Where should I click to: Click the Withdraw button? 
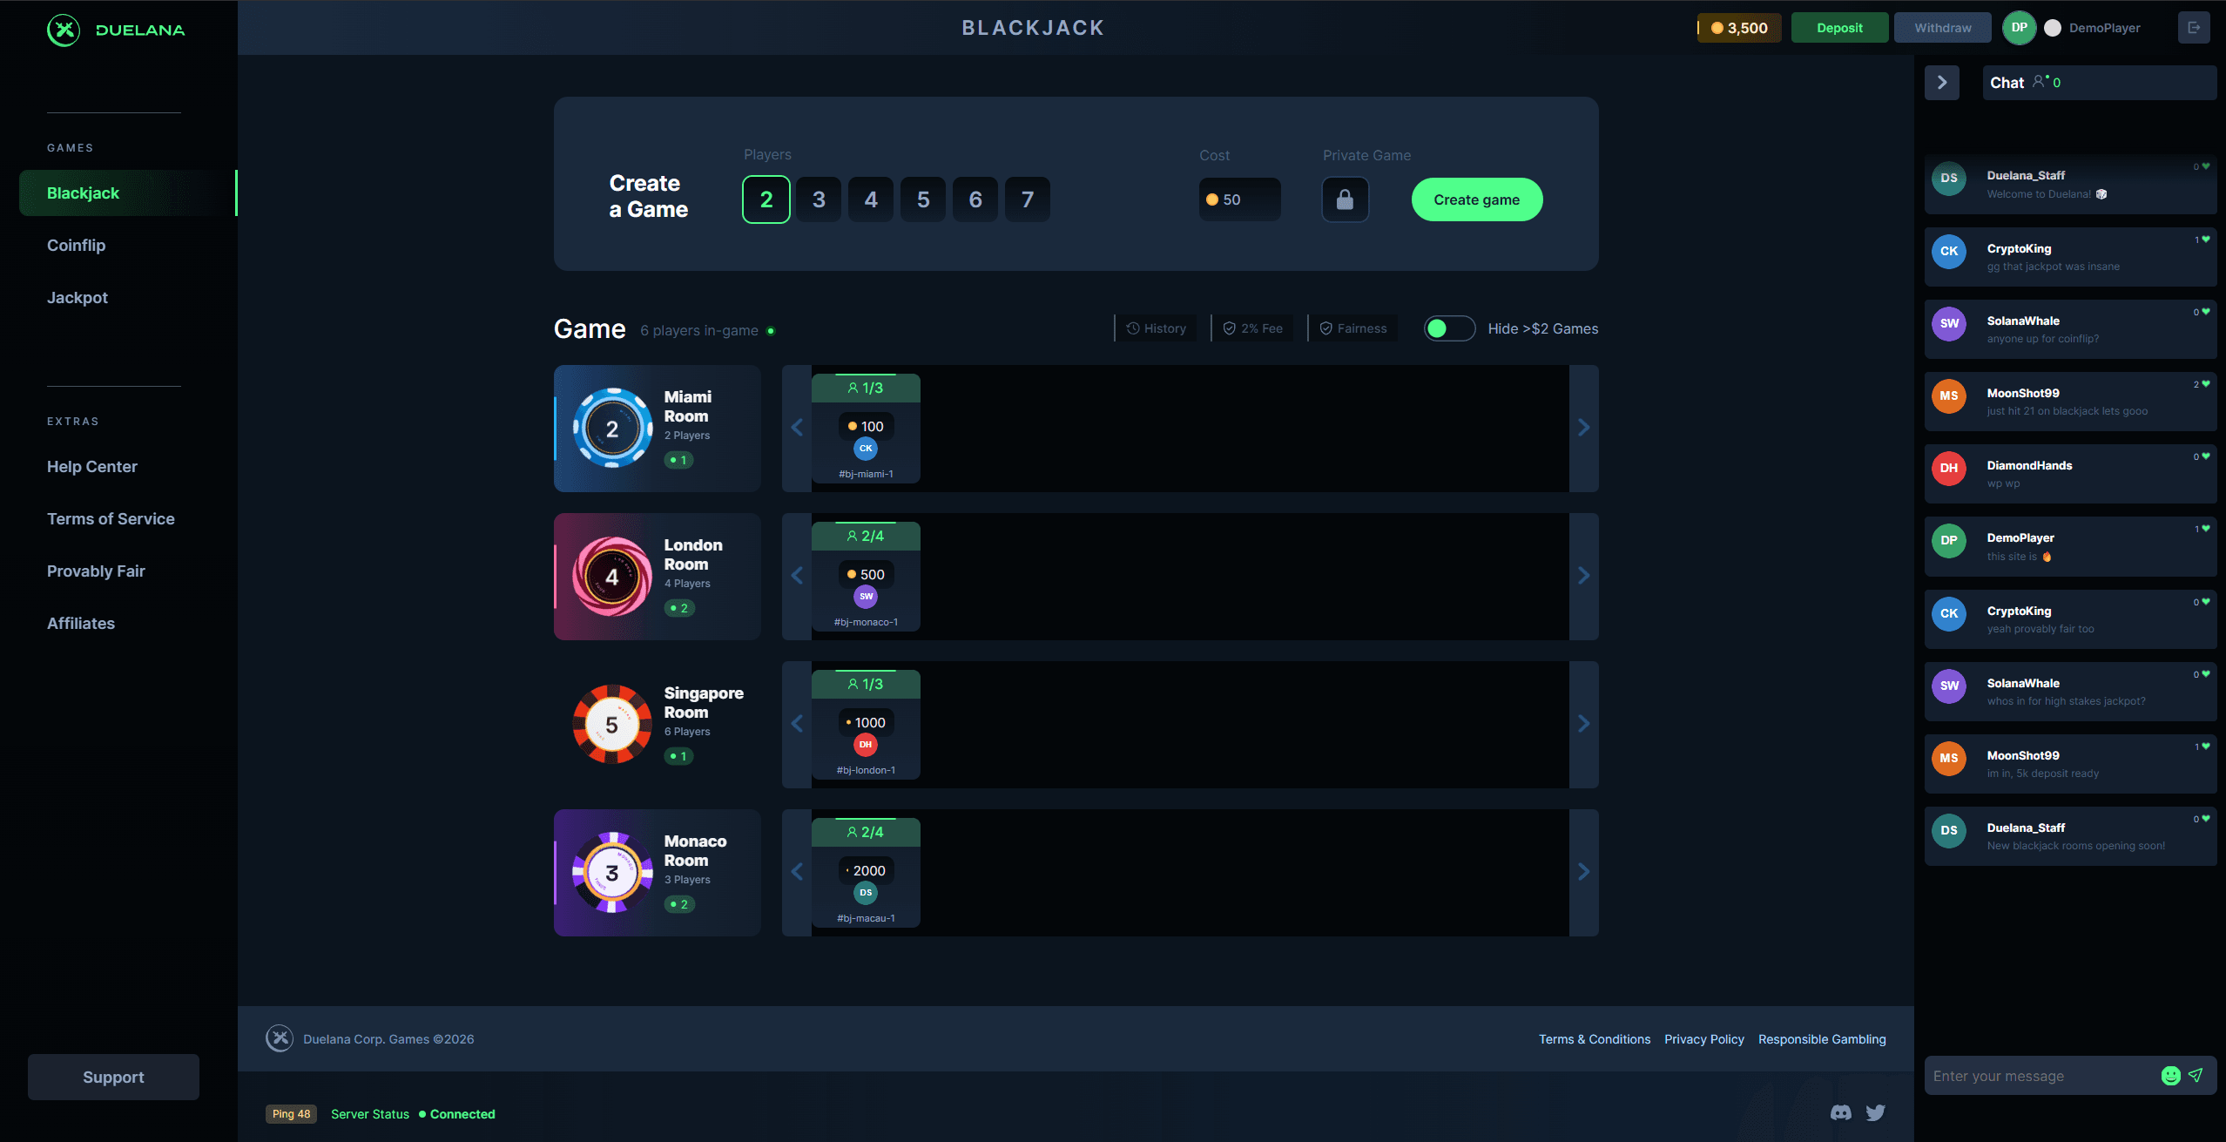(1943, 28)
